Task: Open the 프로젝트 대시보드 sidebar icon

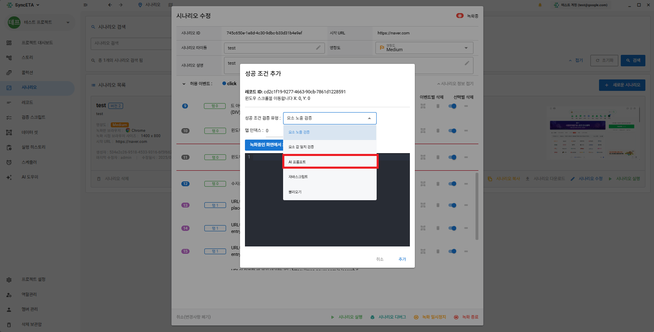Action: point(9,43)
